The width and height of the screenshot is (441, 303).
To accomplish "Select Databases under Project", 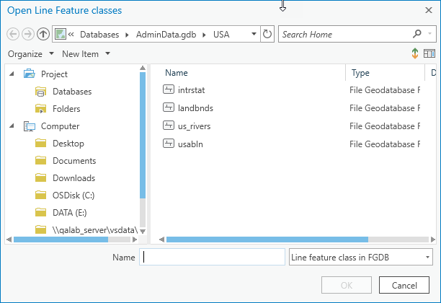I will click(x=71, y=92).
